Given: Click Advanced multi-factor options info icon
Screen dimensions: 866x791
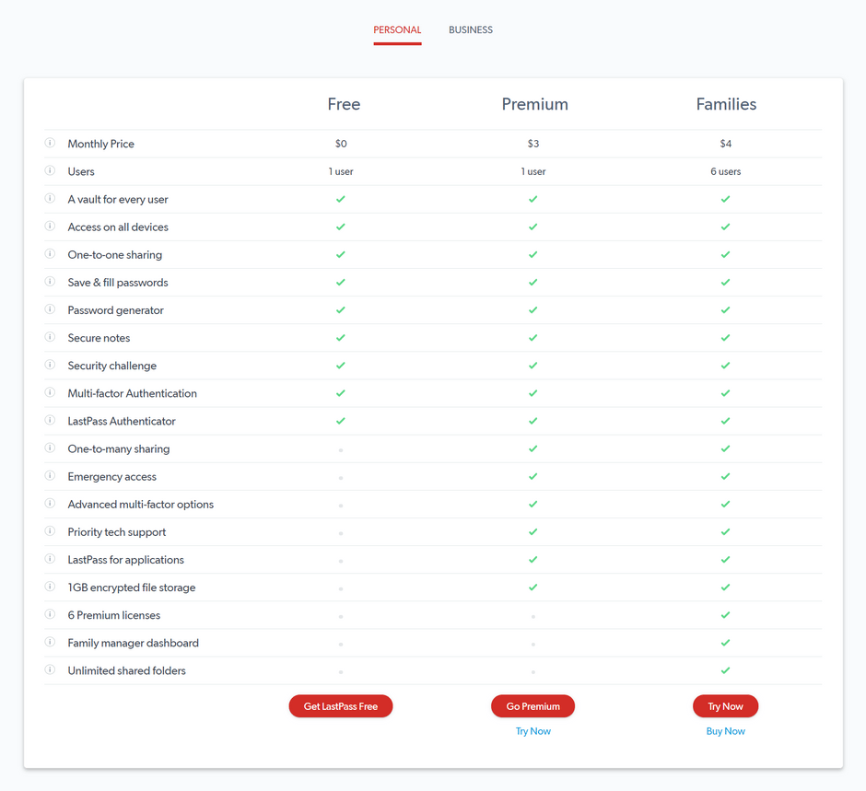Looking at the screenshot, I should click(50, 504).
